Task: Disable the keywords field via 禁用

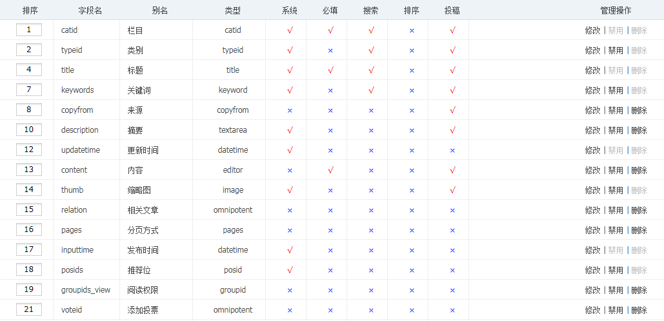Action: (616, 90)
